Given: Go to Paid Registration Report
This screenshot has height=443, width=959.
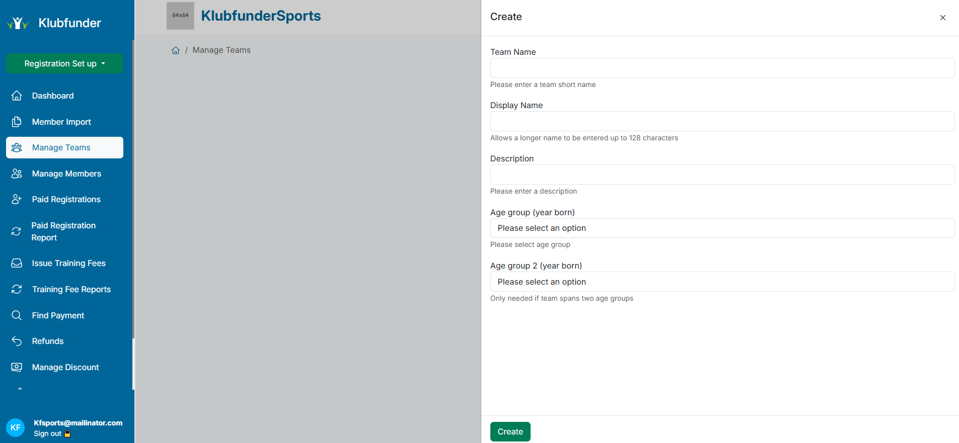Looking at the screenshot, I should pyautogui.click(x=63, y=231).
